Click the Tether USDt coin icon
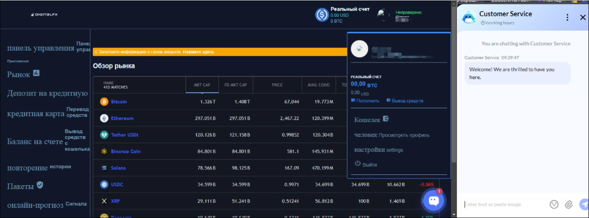This screenshot has width=589, height=218. (104, 135)
